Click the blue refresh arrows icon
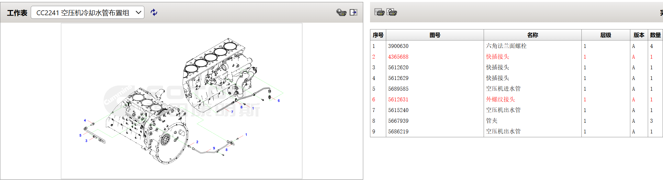This screenshot has height=180, width=663. pyautogui.click(x=154, y=12)
